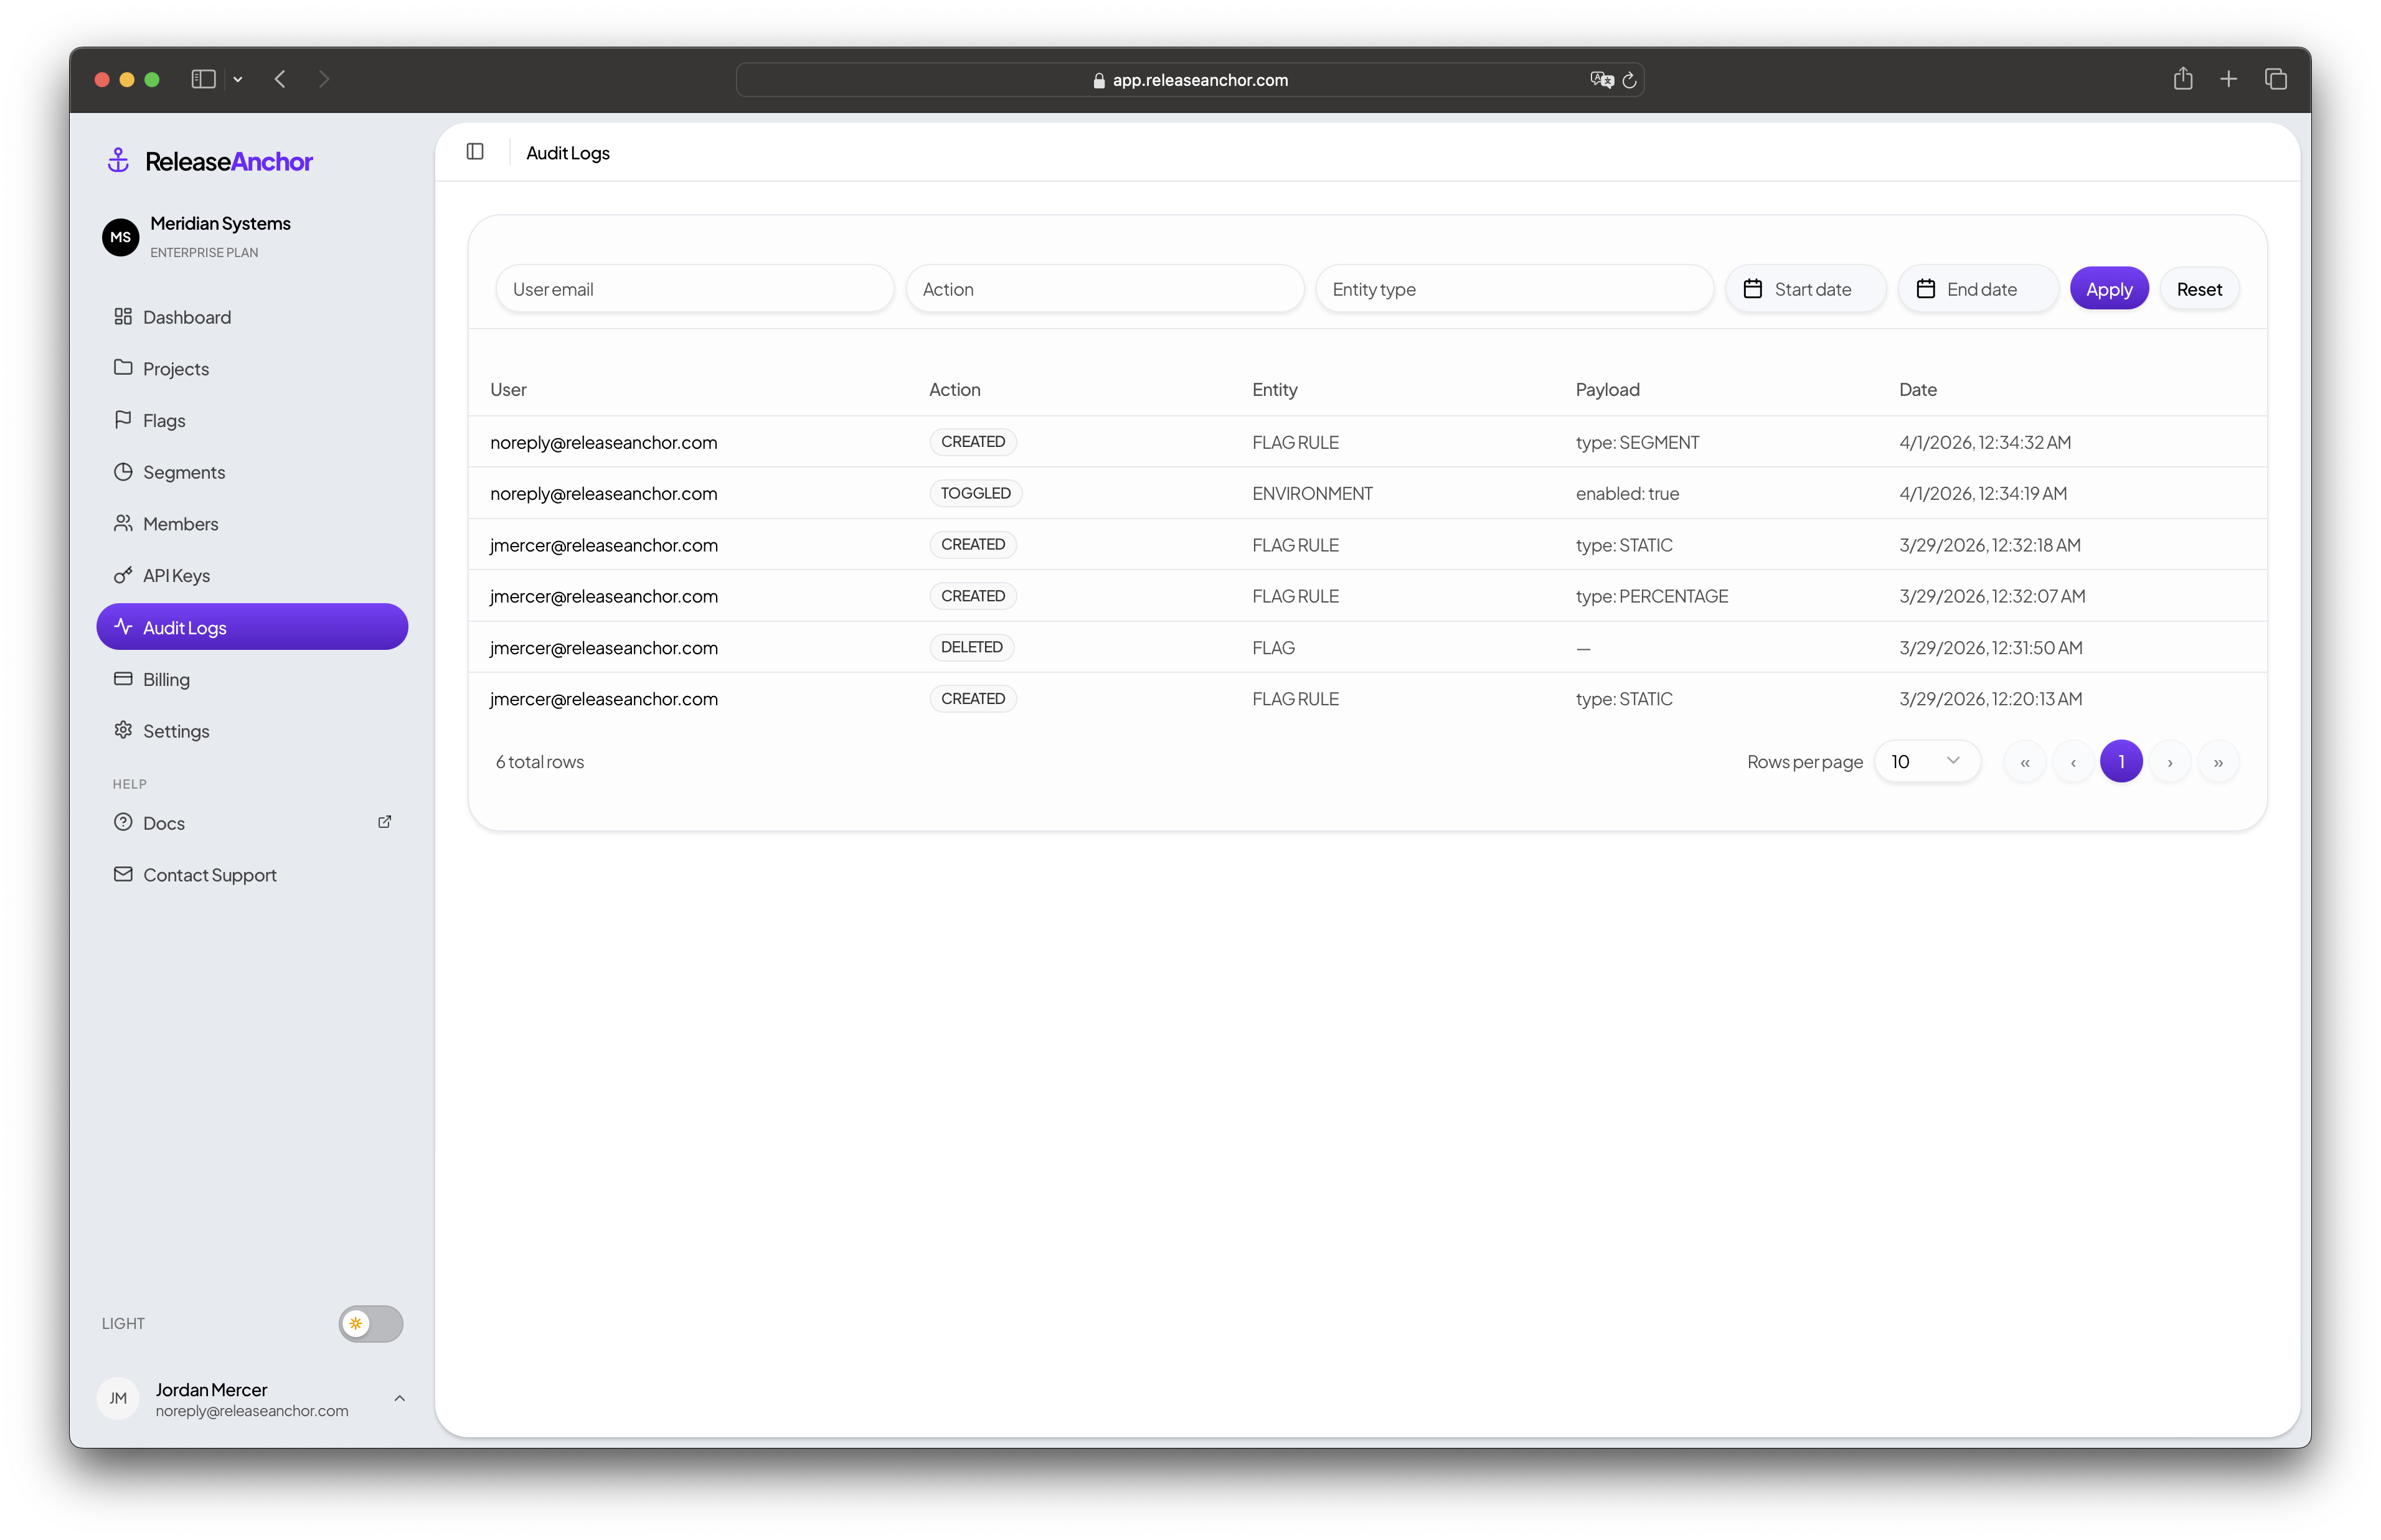Click the 'type: PERCENTAGE' payload cell
The width and height of the screenshot is (2381, 1540).
pos(1651,596)
